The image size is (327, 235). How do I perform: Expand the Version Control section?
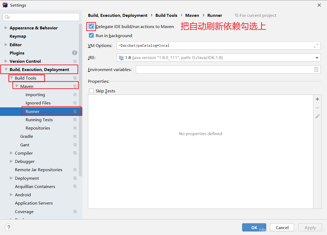(x=6, y=61)
